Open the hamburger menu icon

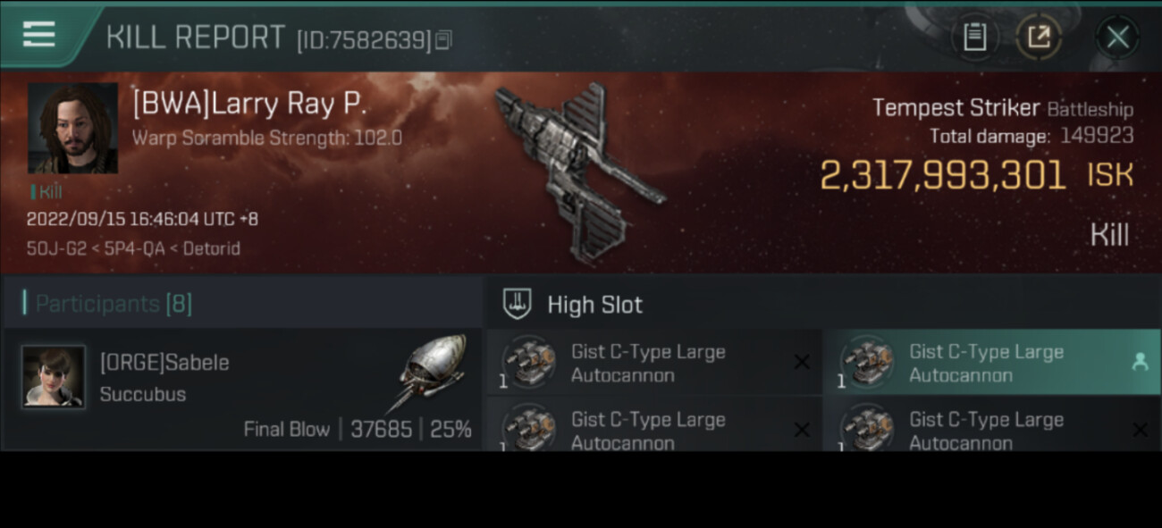point(38,35)
